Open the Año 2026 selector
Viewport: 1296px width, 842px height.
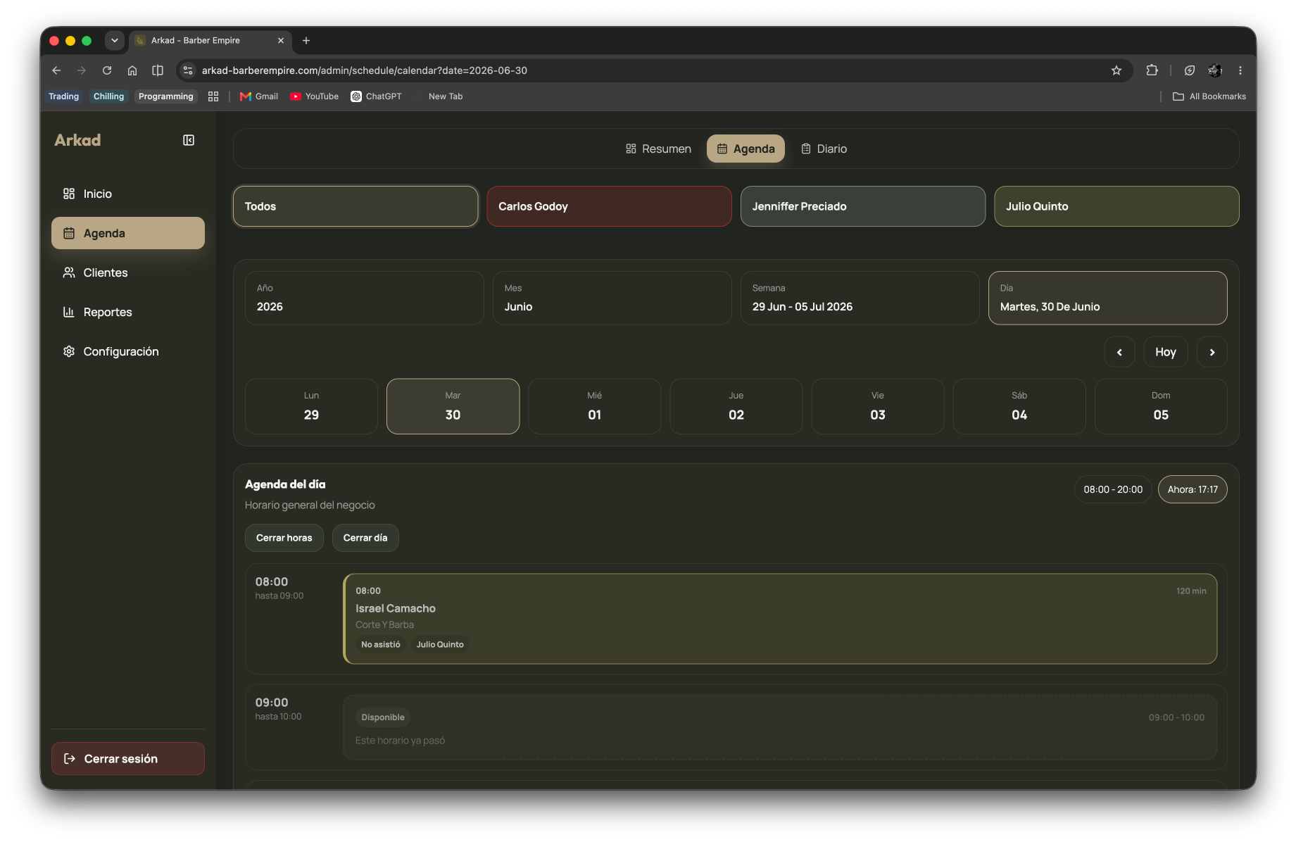[x=365, y=298]
